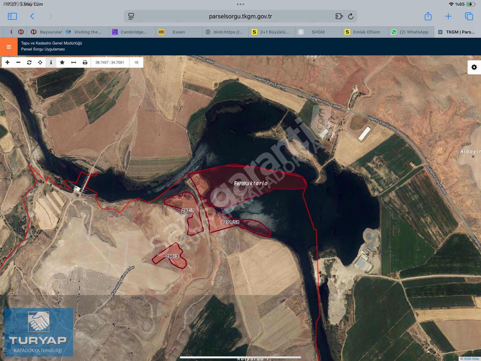Image resolution: width=481 pixels, height=361 pixels.
Task: Zoom out using the minus icon
Action: coord(18,62)
